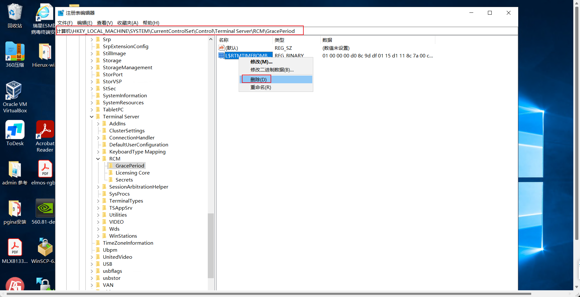The width and height of the screenshot is (580, 297).
Task: Open Oracle VM VirtualBox desktop icon
Action: click(x=15, y=90)
